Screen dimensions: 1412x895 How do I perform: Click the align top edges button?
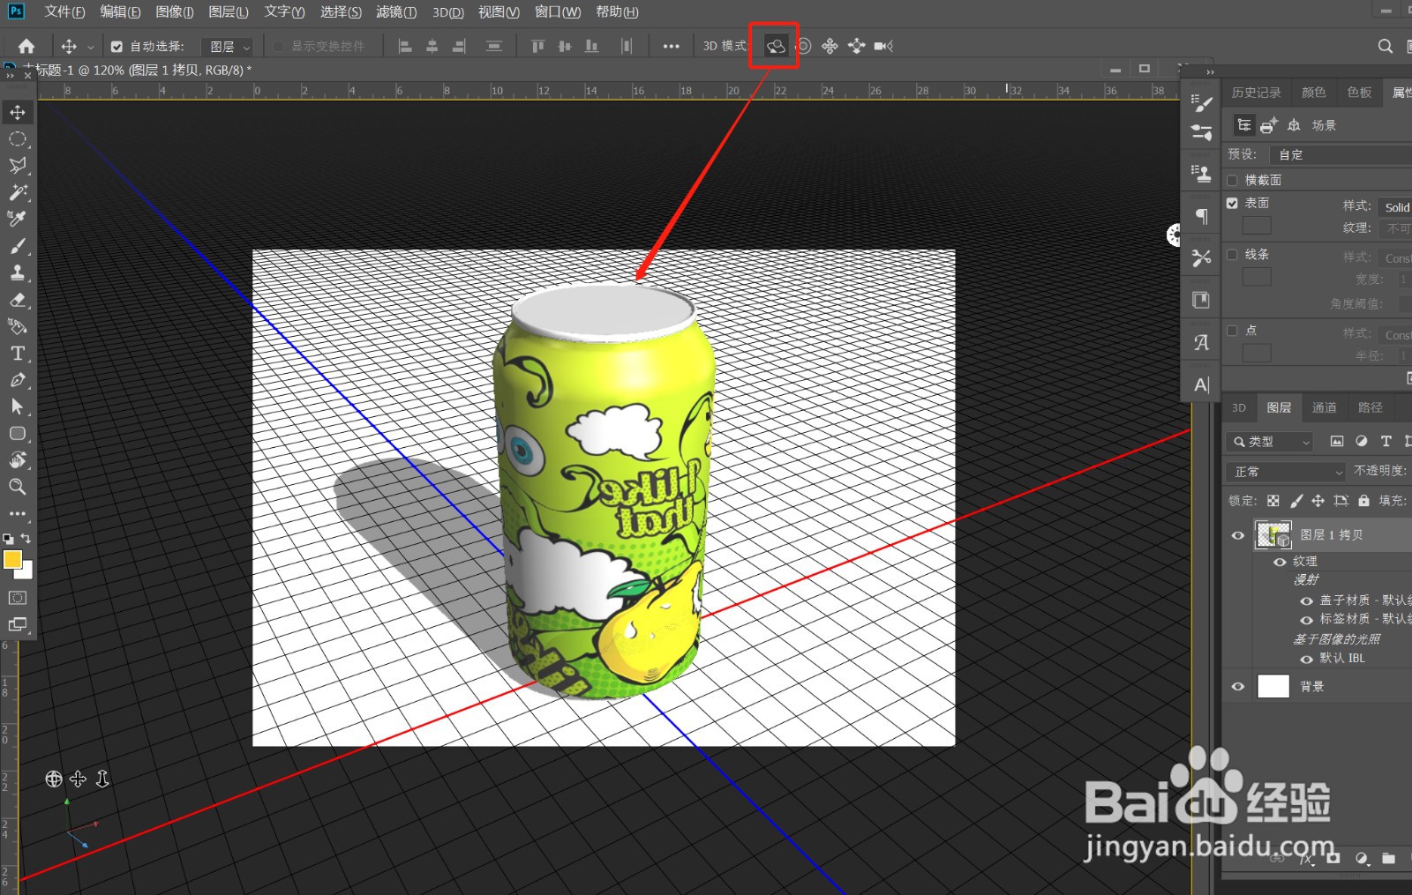[537, 47]
